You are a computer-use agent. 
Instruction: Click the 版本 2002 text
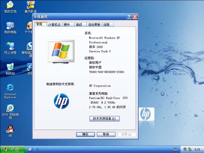point(96,47)
